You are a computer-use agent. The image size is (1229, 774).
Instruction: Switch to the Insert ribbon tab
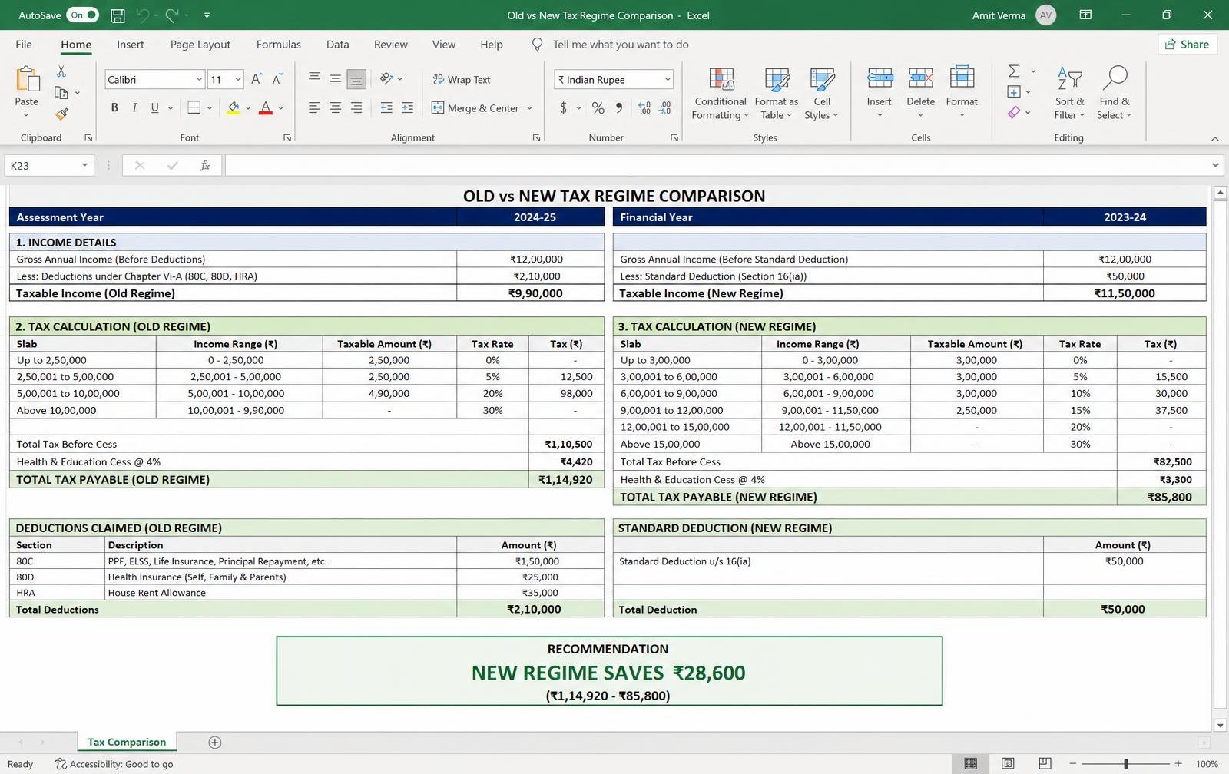pyautogui.click(x=131, y=45)
